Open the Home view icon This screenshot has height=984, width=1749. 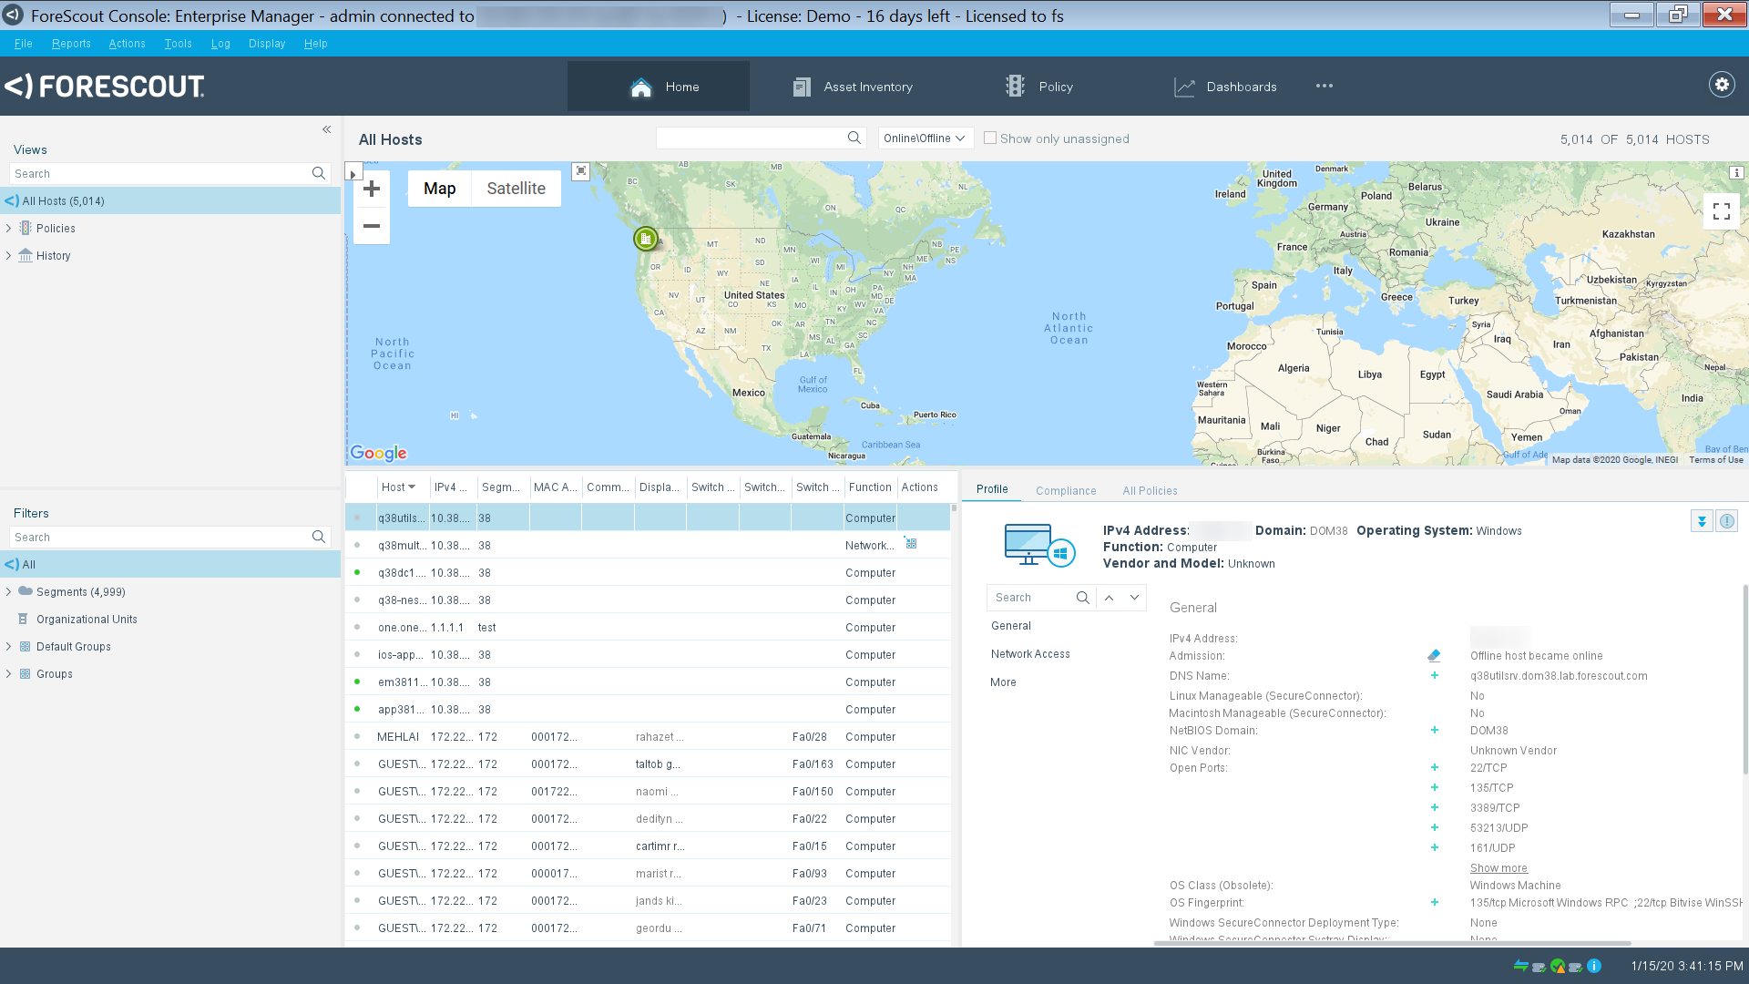[x=641, y=87]
